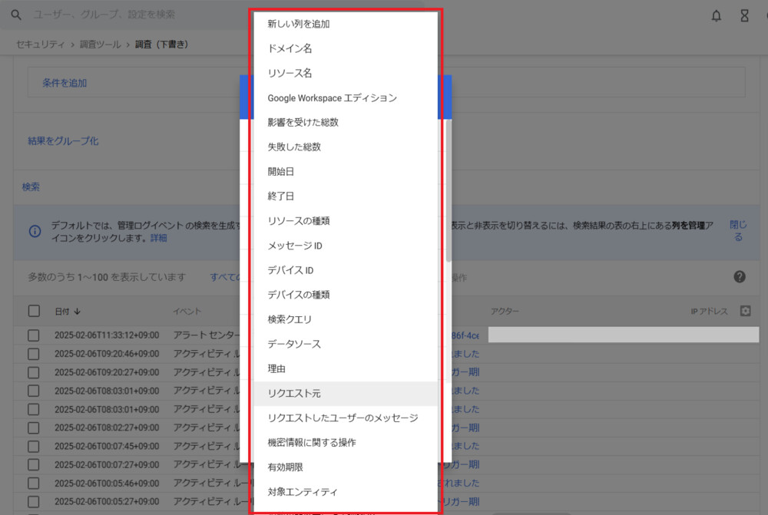Dismiss the banner with 閉じる
The width and height of the screenshot is (768, 515).
tap(738, 230)
